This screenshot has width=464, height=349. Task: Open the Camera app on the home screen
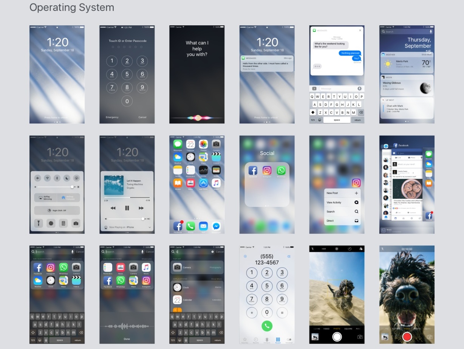(216, 145)
